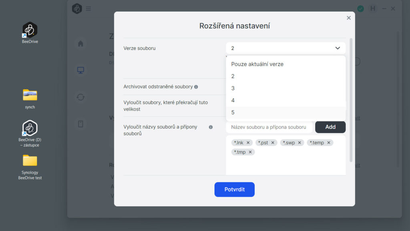Choose 3 versions from the dropdown list
This screenshot has width=410, height=231.
click(x=233, y=88)
